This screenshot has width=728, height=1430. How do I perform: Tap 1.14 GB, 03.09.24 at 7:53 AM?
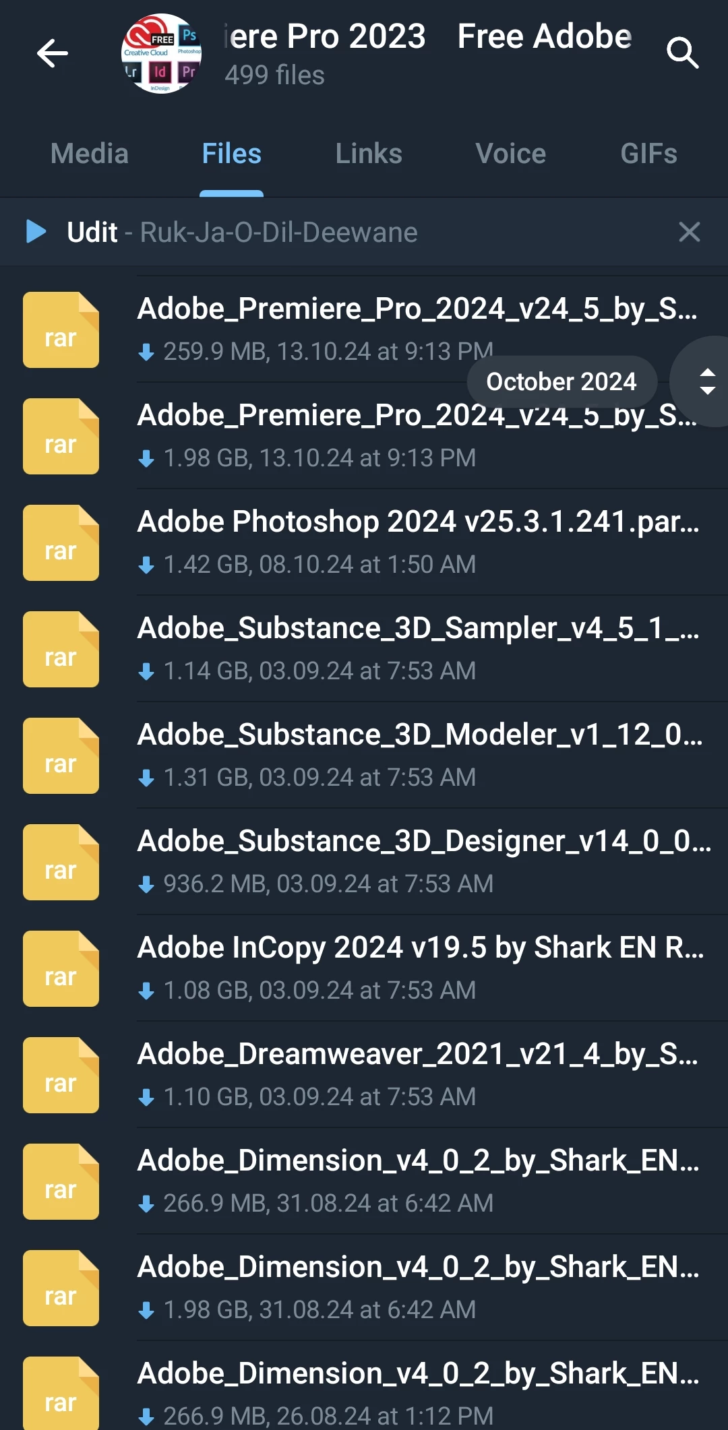(320, 671)
